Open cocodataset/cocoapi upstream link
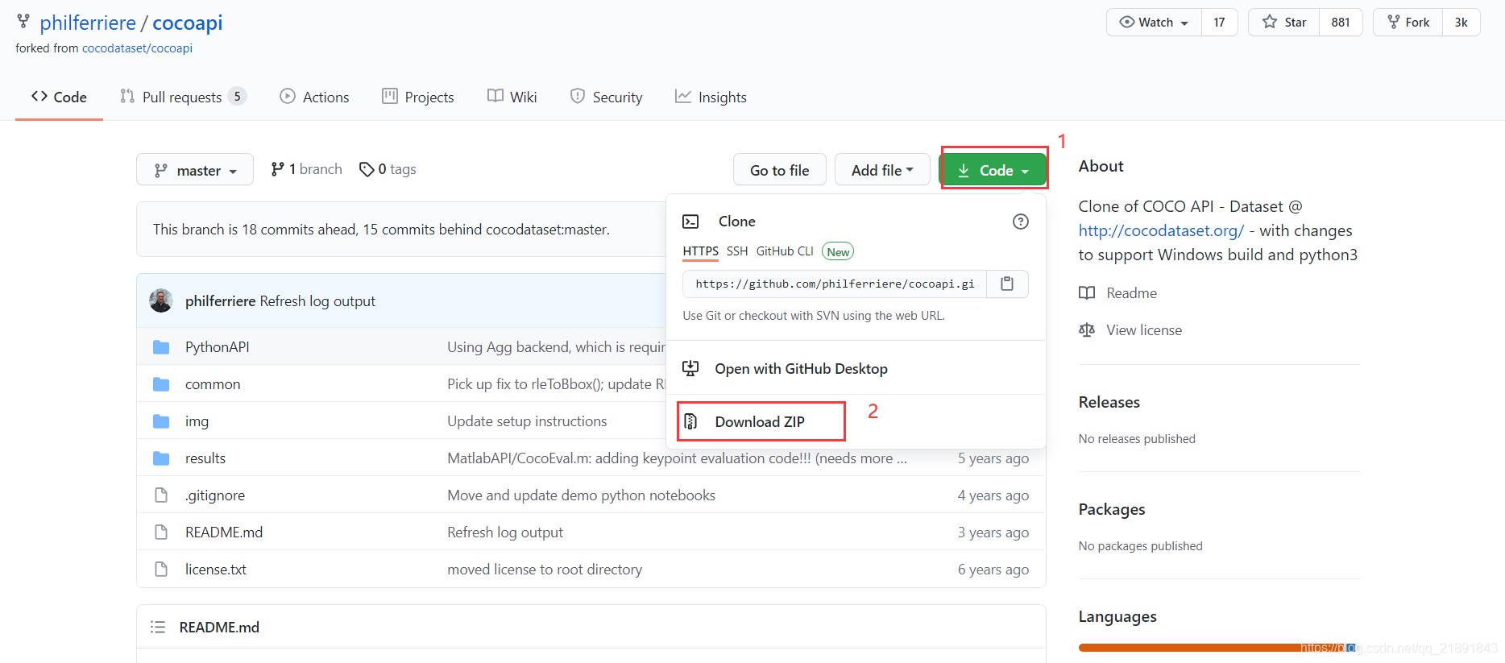1505x663 pixels. pyautogui.click(x=137, y=48)
